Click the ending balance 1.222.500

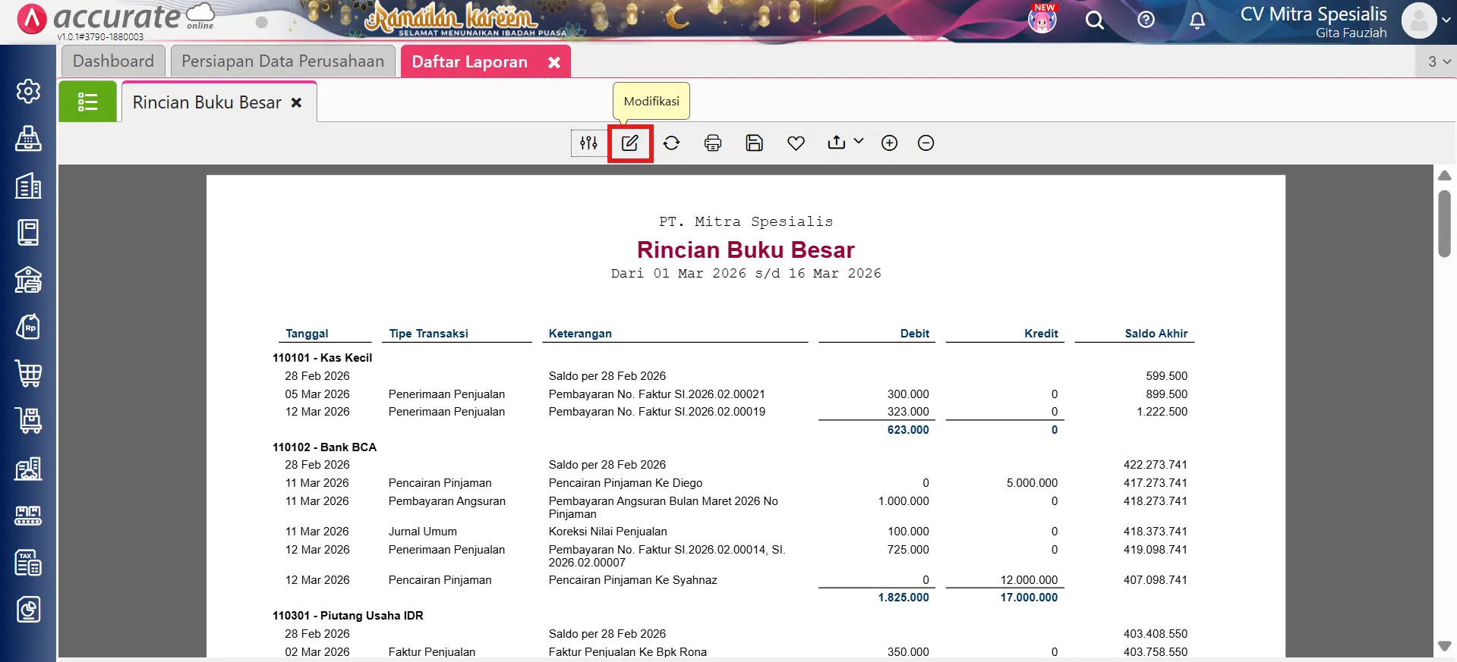(1162, 412)
